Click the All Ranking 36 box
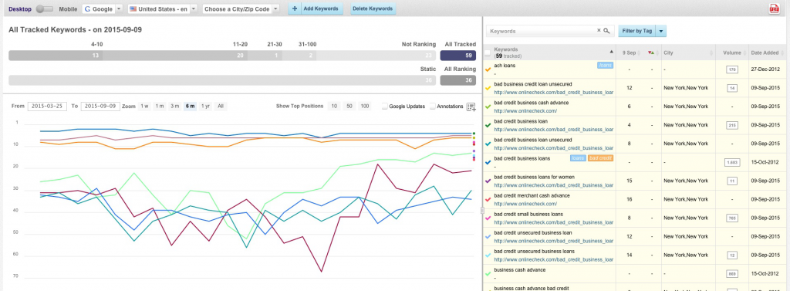 point(458,80)
